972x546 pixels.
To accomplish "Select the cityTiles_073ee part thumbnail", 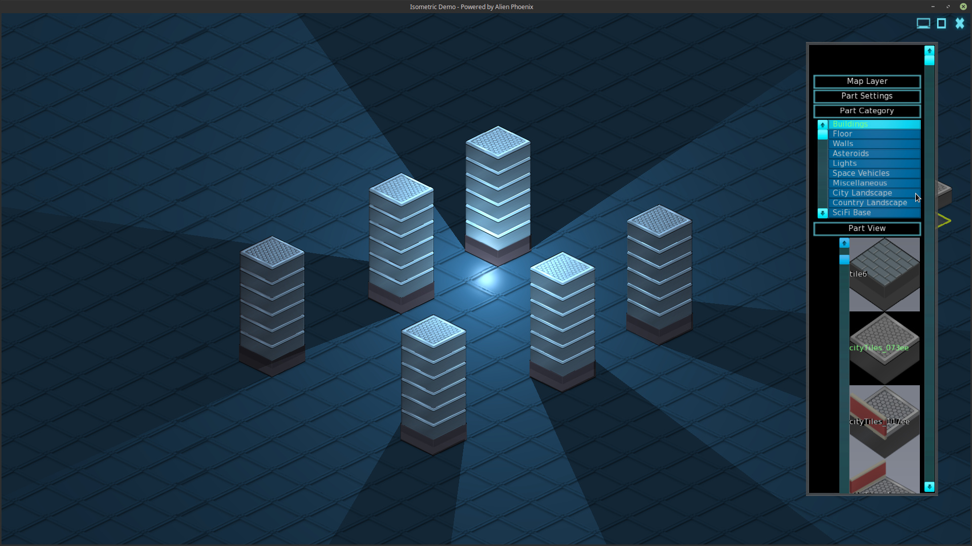I will click(x=884, y=348).
